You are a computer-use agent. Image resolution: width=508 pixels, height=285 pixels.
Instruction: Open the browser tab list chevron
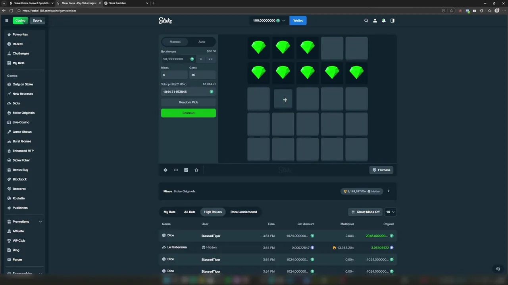(x=4, y=3)
